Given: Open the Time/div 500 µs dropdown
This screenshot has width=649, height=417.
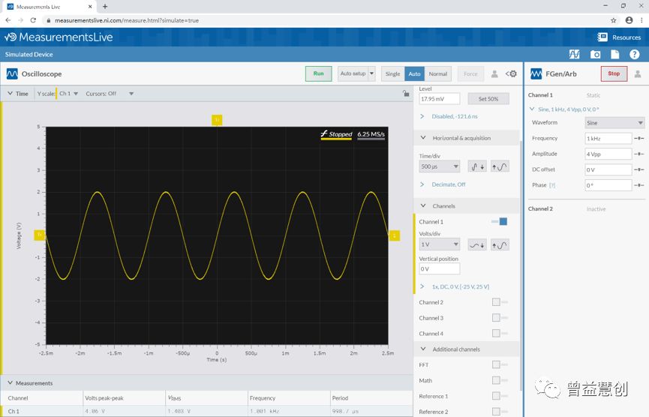Looking at the screenshot, I should click(439, 166).
